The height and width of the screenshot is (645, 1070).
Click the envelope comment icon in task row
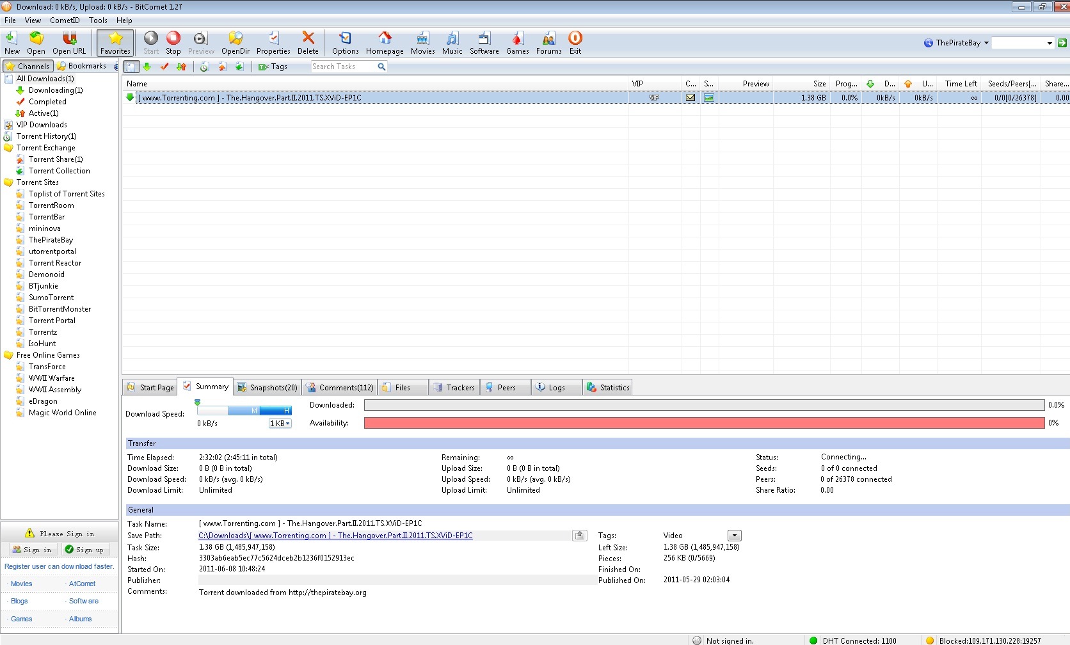pos(691,98)
